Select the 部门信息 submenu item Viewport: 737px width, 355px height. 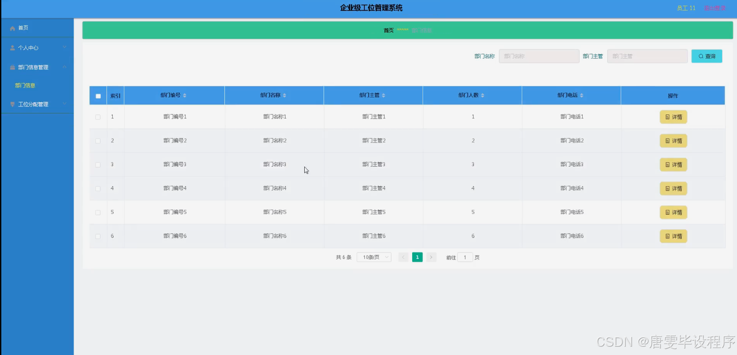[x=25, y=85]
